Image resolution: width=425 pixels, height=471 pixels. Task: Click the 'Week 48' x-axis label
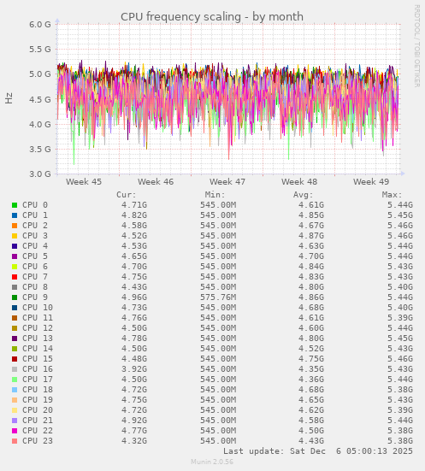pyautogui.click(x=299, y=182)
